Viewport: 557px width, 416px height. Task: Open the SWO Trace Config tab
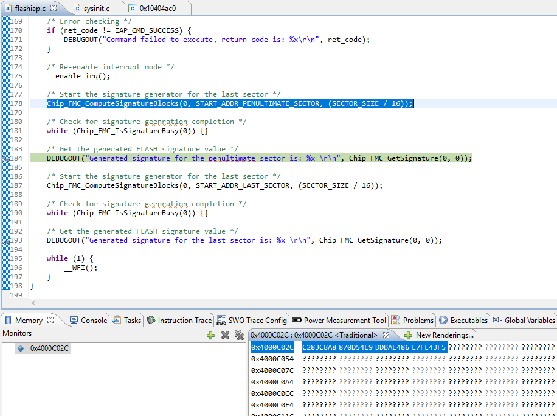[252, 320]
